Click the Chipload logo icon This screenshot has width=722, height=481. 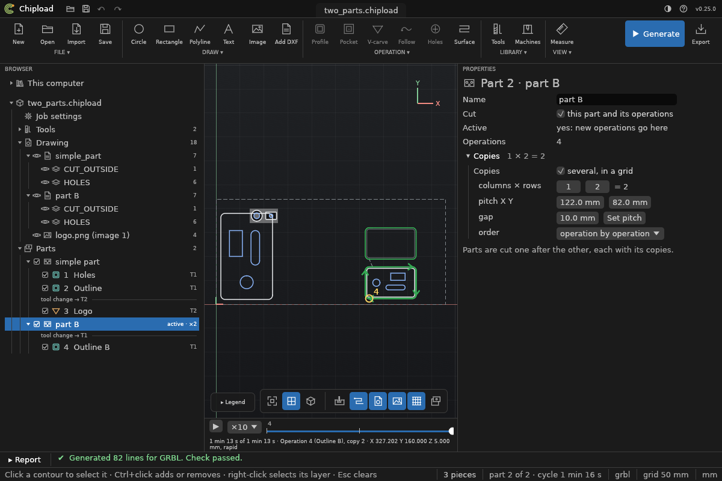coord(9,8)
